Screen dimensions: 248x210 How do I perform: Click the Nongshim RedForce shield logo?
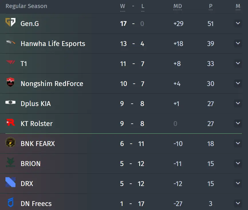(10, 82)
